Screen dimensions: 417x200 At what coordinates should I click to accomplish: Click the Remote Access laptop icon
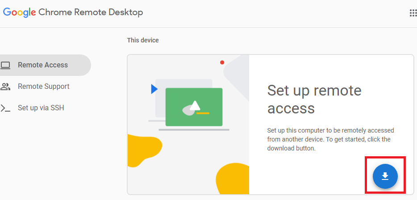pyautogui.click(x=5, y=65)
